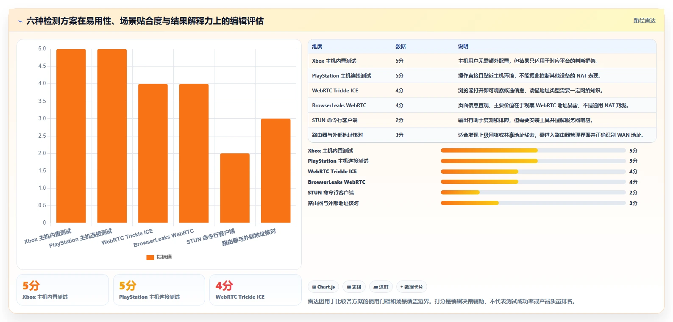Toggle the 指标值 legend swatch
673x322 pixels.
pyautogui.click(x=150, y=257)
